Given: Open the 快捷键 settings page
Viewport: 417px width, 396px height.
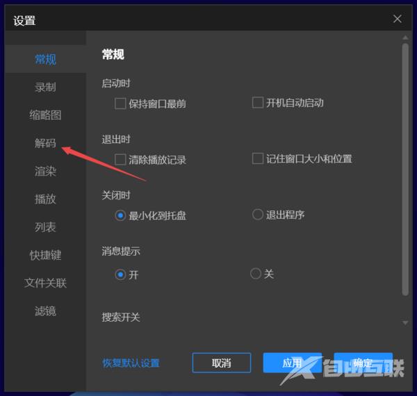Looking at the screenshot, I should 45,255.
